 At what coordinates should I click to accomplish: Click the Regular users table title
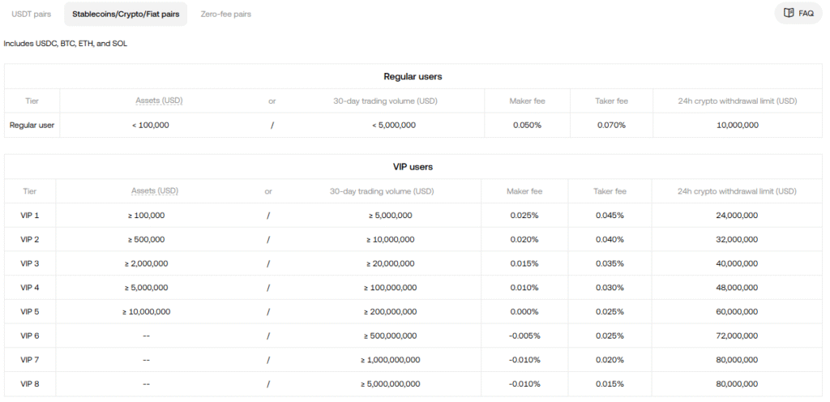coord(412,76)
